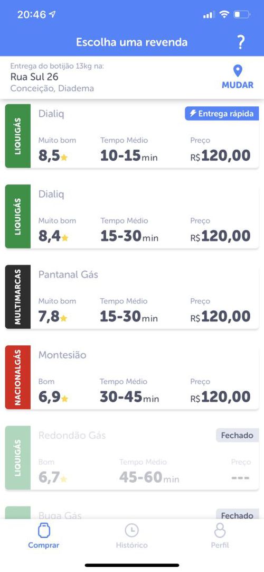This screenshot has width=264, height=572.
Task: Tap the question mark help icon
Action: tap(240, 43)
